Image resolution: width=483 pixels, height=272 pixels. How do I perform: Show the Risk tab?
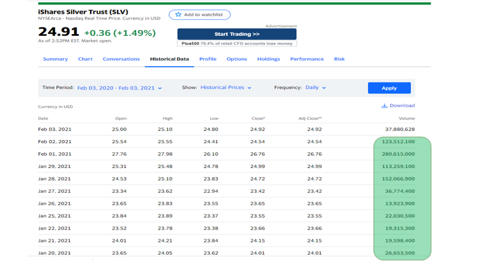[340, 59]
